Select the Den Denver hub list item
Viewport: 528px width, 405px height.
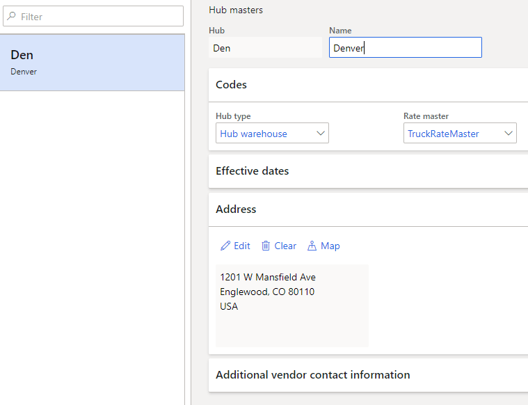(93, 63)
